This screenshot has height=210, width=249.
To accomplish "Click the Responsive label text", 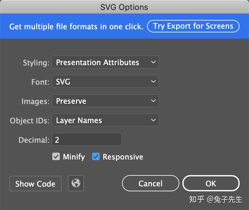I will click(x=123, y=157).
